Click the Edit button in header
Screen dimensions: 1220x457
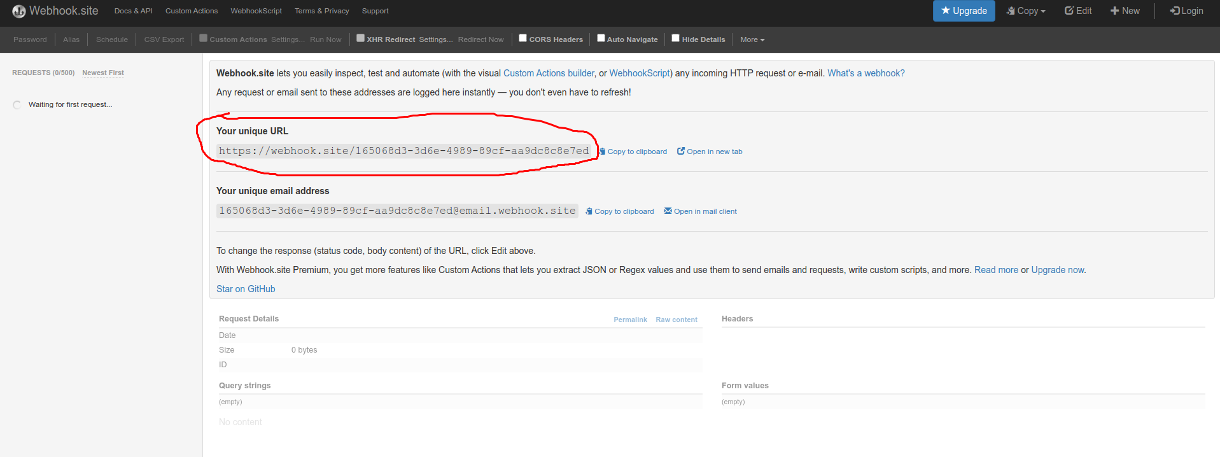tap(1078, 11)
